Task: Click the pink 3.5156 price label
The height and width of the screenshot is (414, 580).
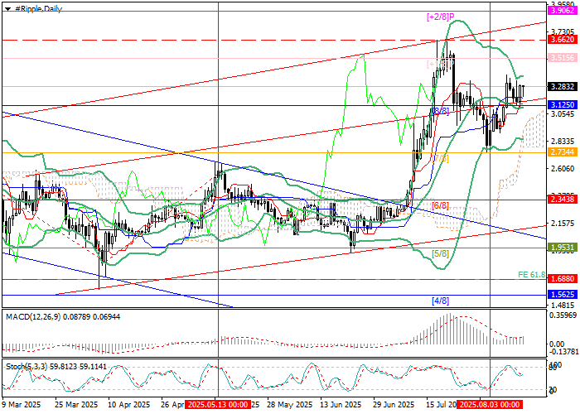Action: (x=561, y=57)
